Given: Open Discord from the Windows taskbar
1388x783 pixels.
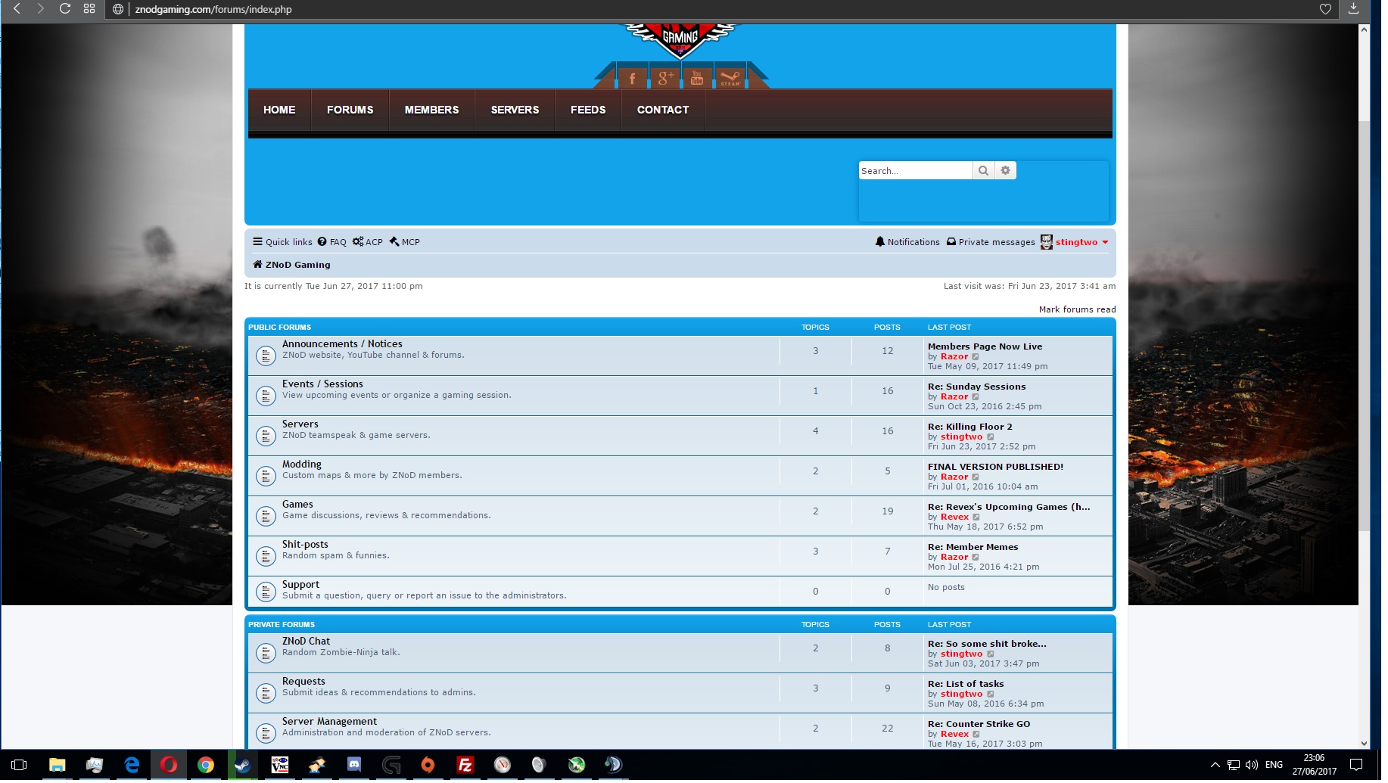Looking at the screenshot, I should click(x=353, y=766).
